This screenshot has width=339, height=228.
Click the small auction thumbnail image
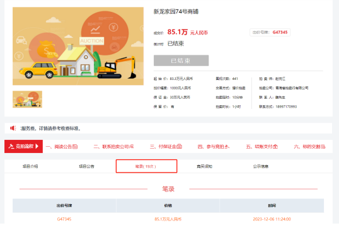pyautogui.click(x=27, y=99)
